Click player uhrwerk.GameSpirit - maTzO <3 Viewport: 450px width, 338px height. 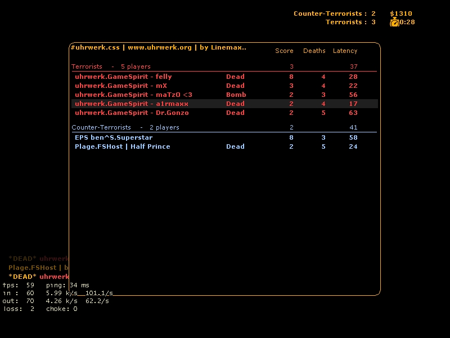coord(133,95)
